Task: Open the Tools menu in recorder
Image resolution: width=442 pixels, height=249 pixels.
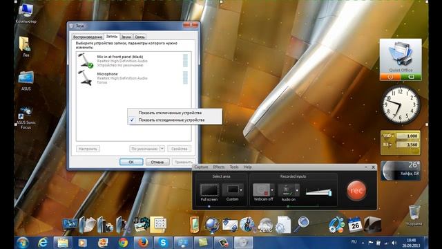Action: point(234,167)
